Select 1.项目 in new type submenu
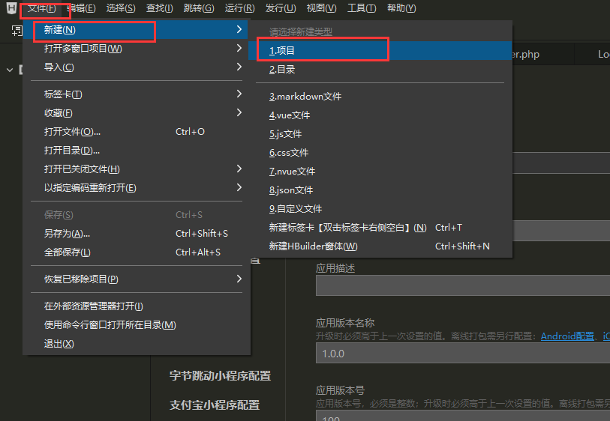 coord(380,50)
